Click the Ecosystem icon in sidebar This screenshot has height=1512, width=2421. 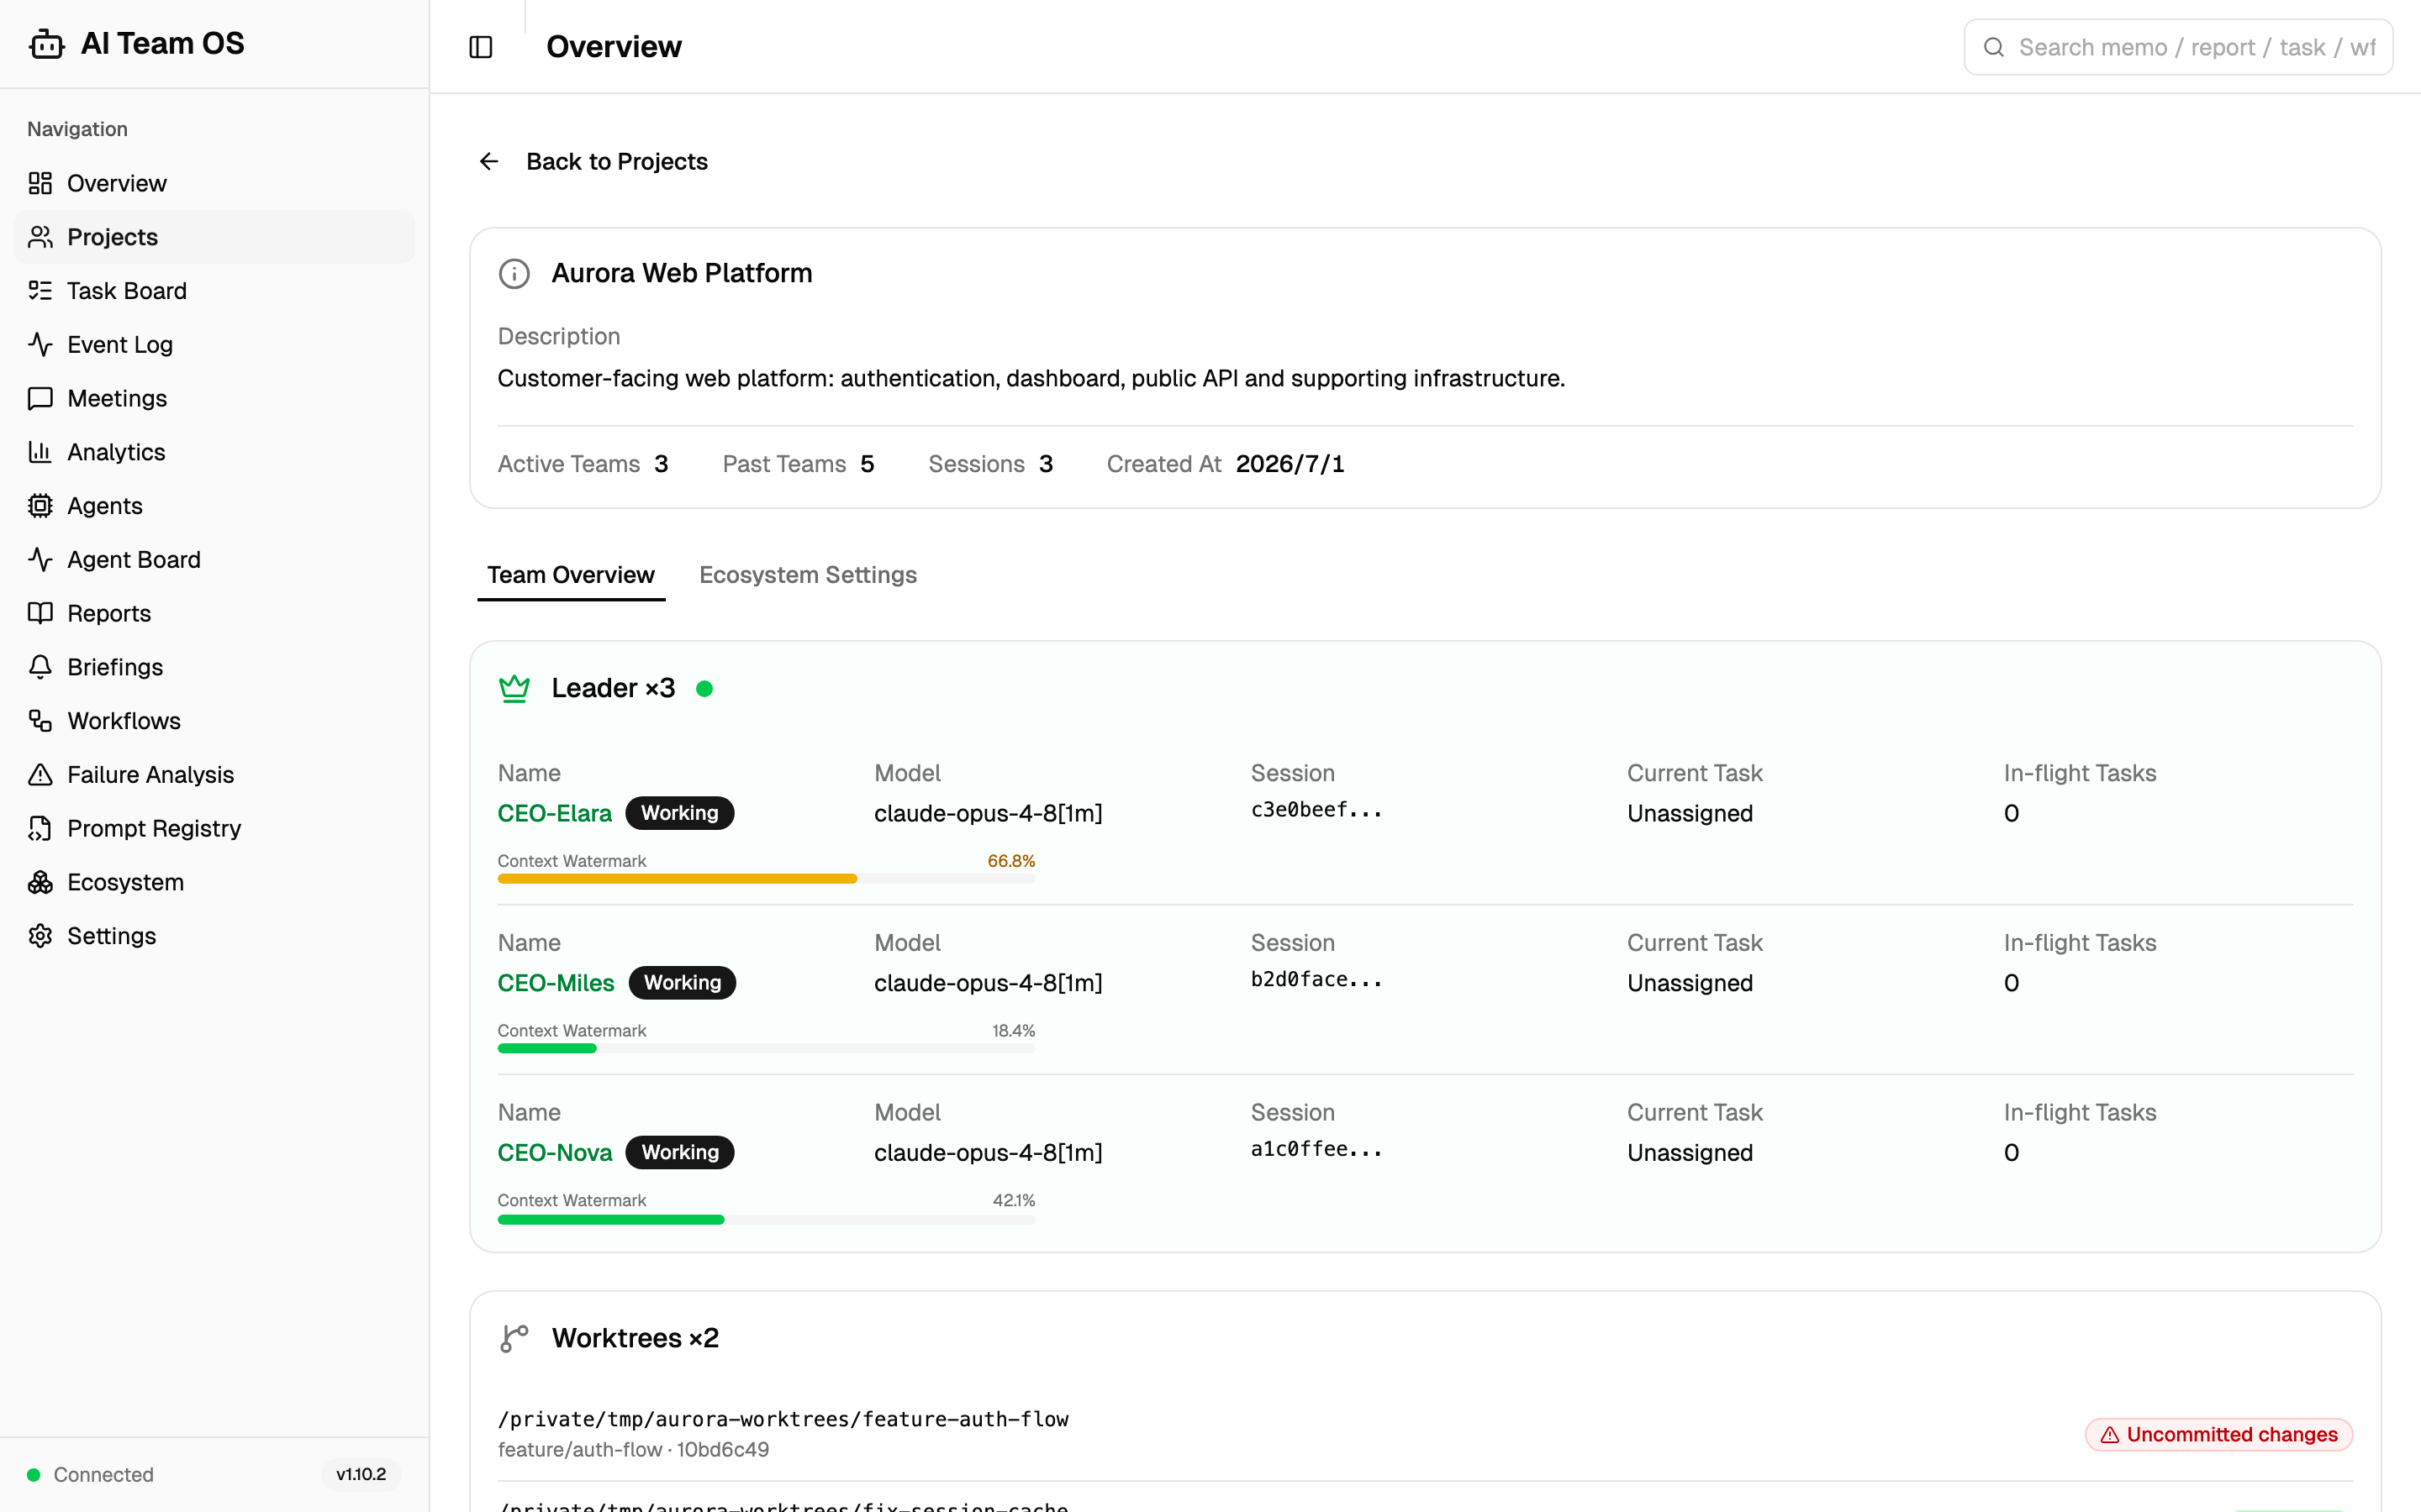tap(40, 882)
